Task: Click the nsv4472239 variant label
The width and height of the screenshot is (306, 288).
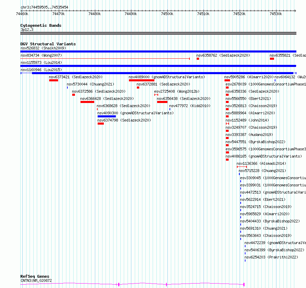Action: (x=275, y=243)
